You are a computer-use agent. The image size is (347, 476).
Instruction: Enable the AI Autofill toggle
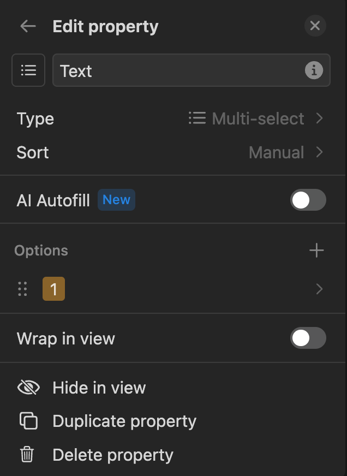308,200
